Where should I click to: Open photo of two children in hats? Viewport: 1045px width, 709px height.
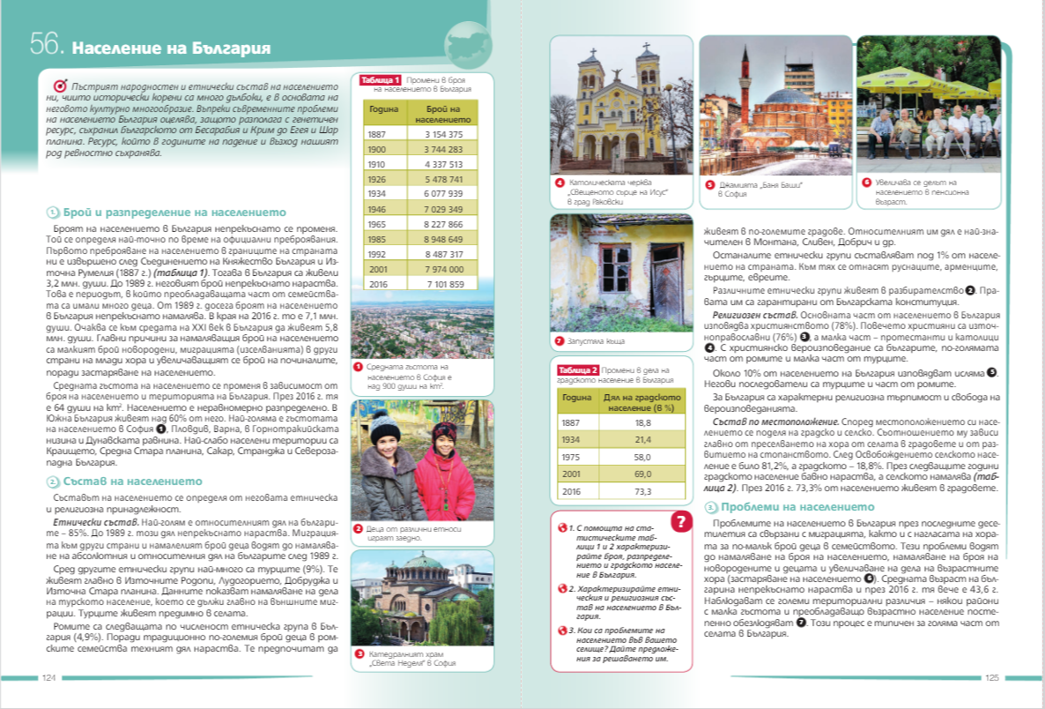(409, 459)
